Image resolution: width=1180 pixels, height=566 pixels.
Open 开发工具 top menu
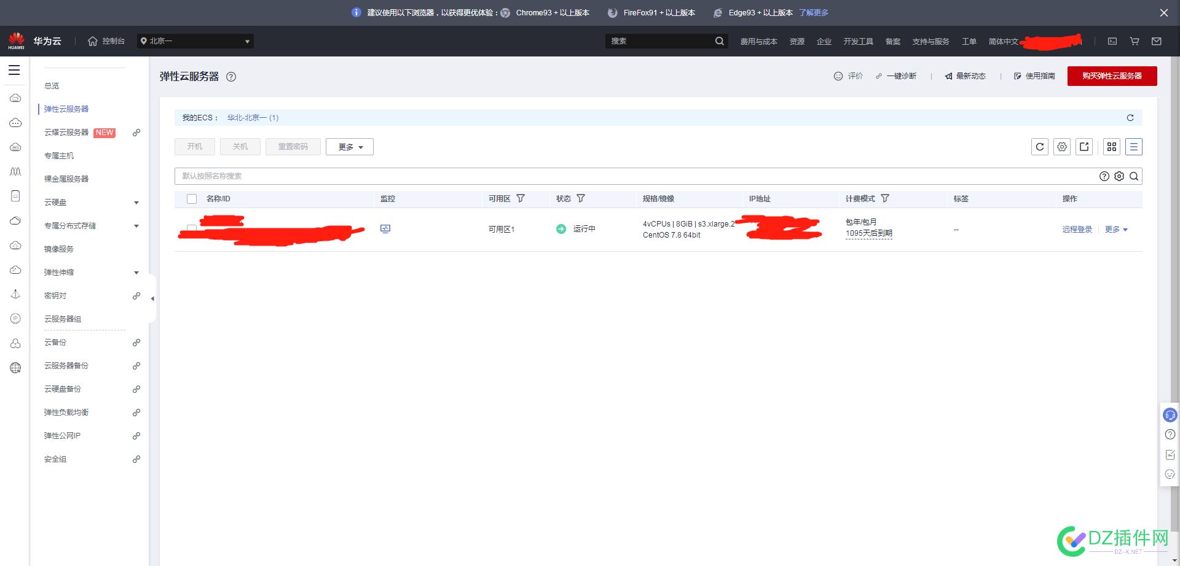858,42
